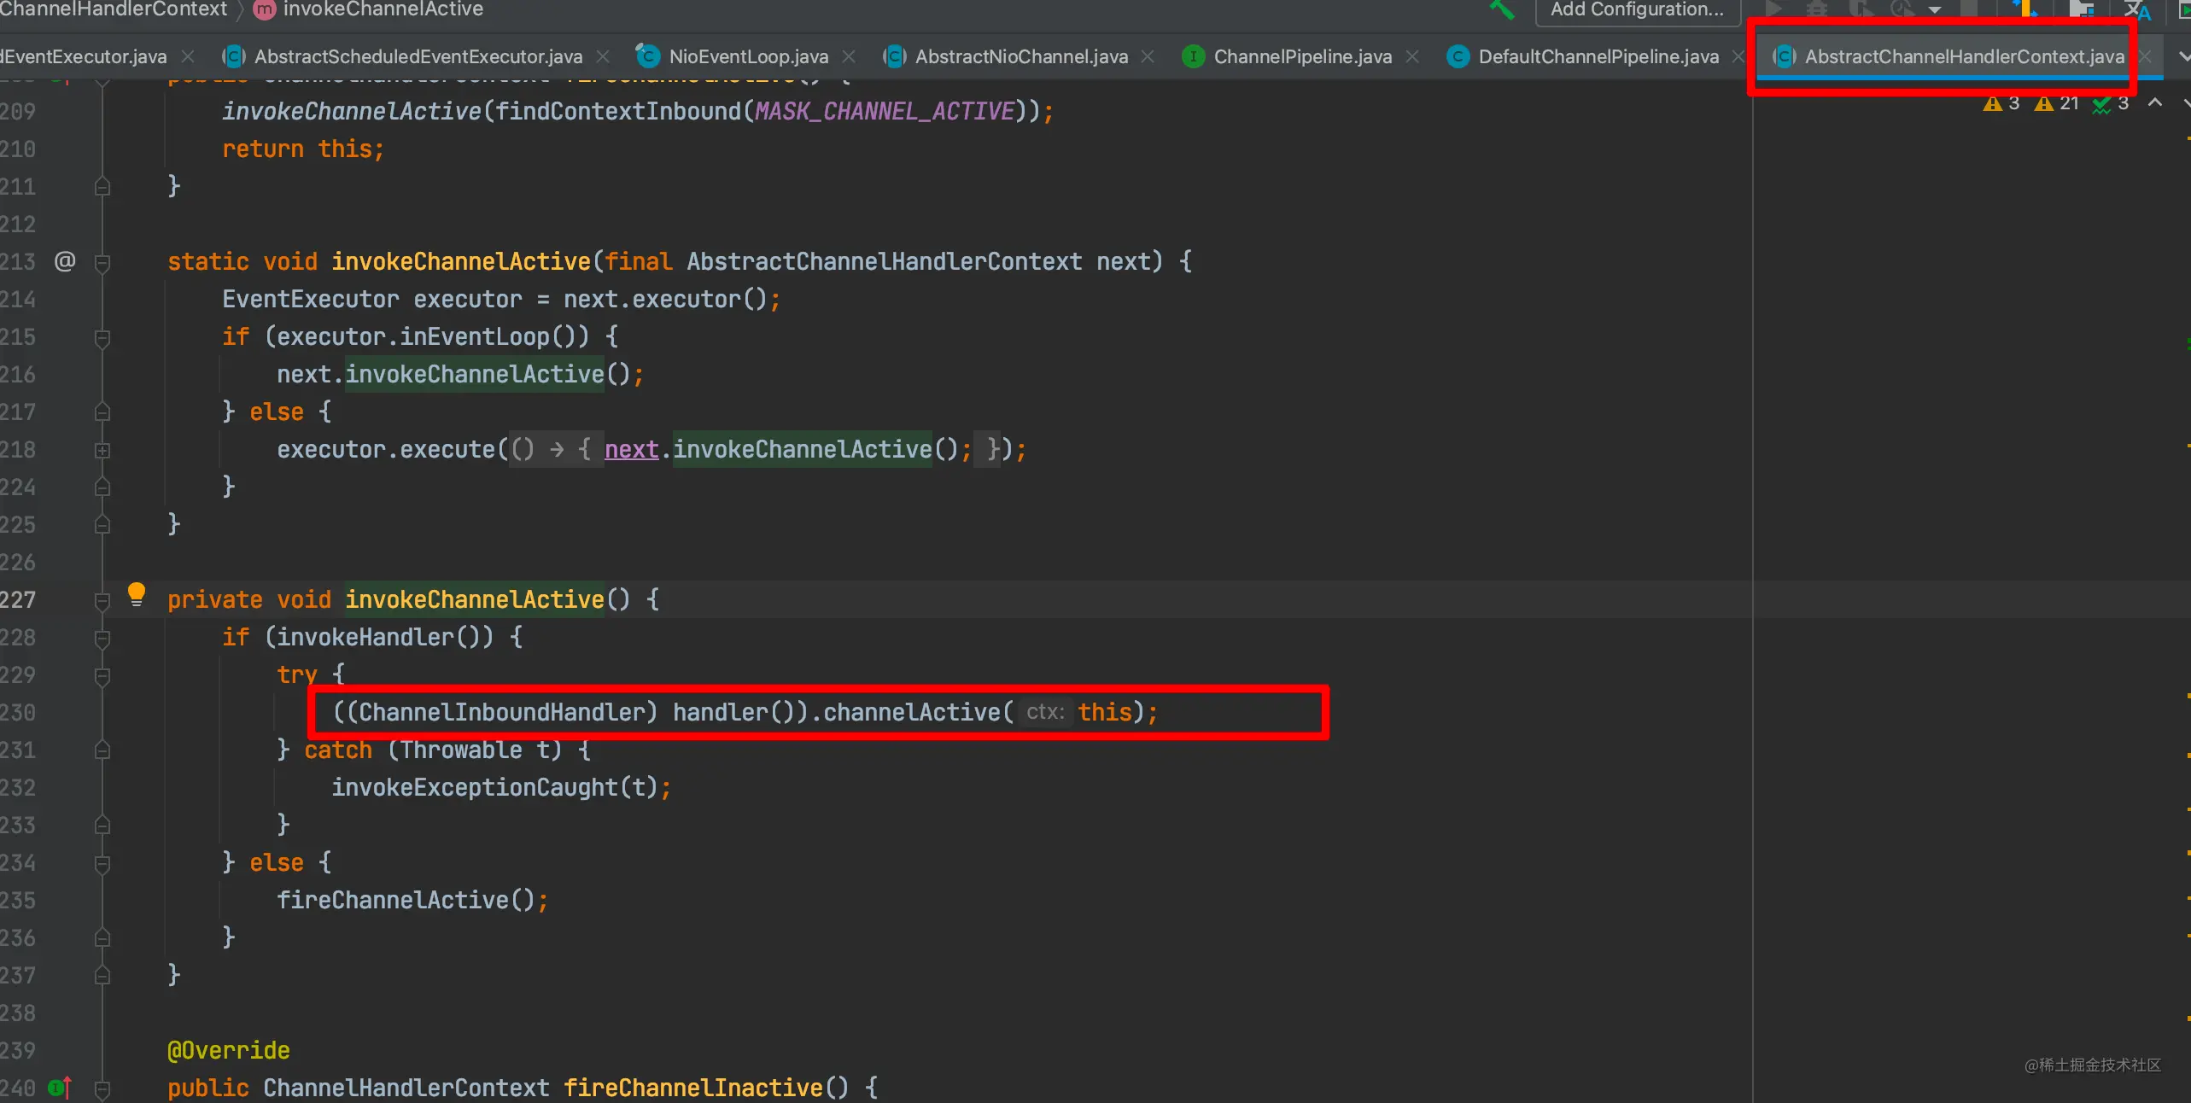Viewport: 2191px width, 1103px height.
Task: Close the EventExecutor.java tab
Action: click(188, 56)
